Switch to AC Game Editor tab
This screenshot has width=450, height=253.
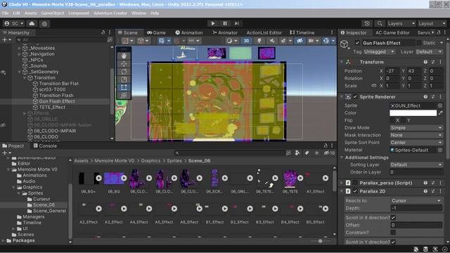[x=392, y=33]
